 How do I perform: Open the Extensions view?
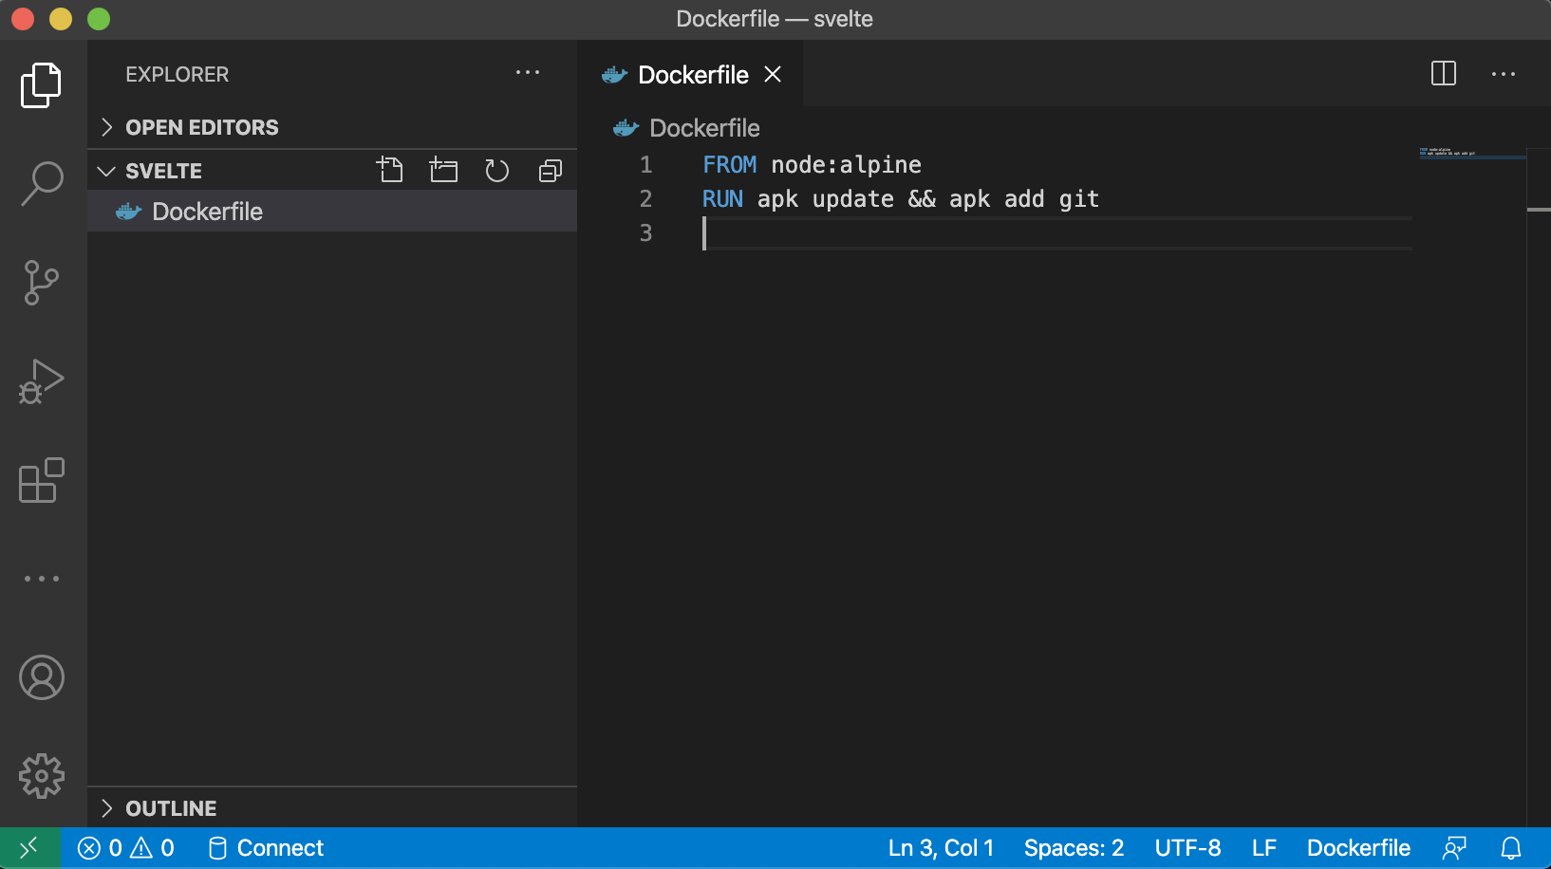click(41, 480)
